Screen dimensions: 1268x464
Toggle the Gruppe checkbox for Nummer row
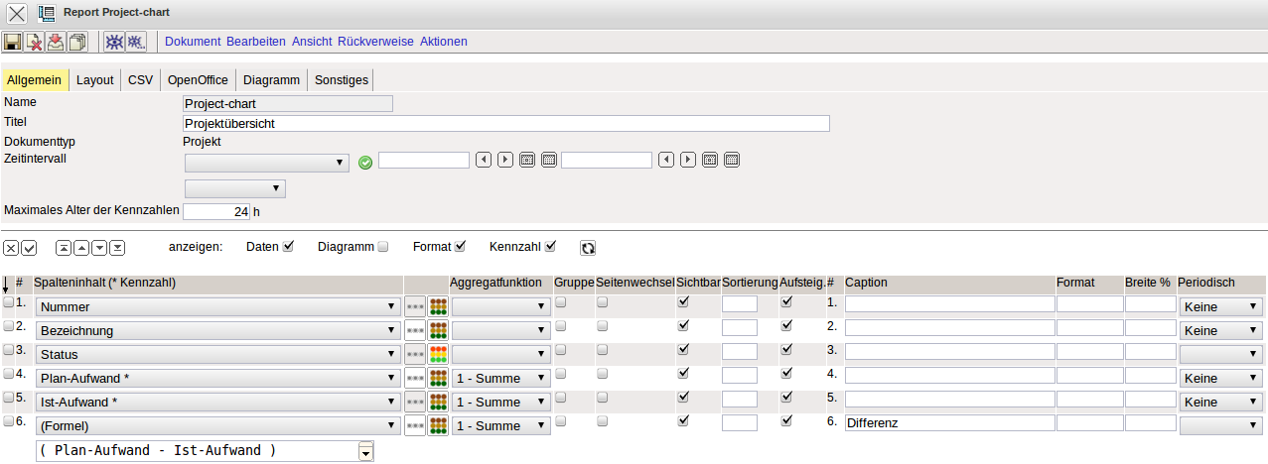point(560,302)
